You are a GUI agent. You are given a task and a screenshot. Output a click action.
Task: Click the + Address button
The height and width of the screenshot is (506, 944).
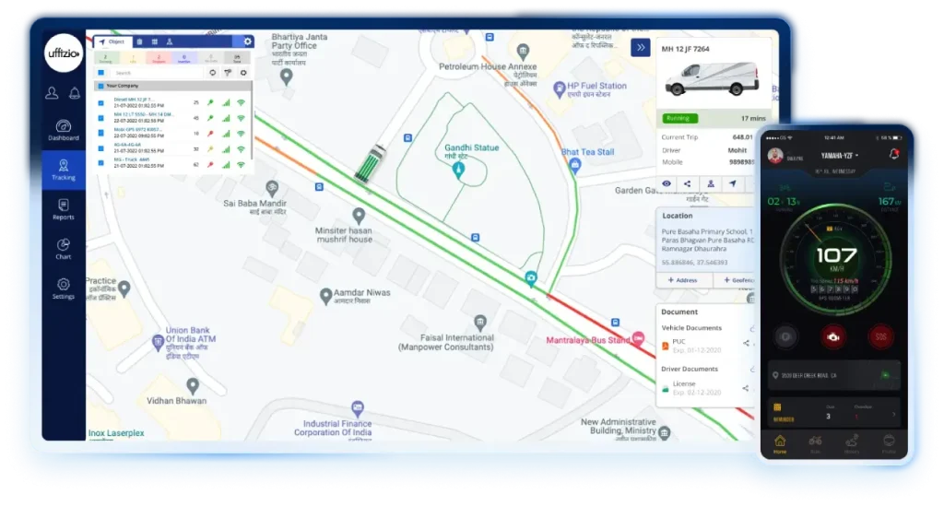(x=682, y=280)
